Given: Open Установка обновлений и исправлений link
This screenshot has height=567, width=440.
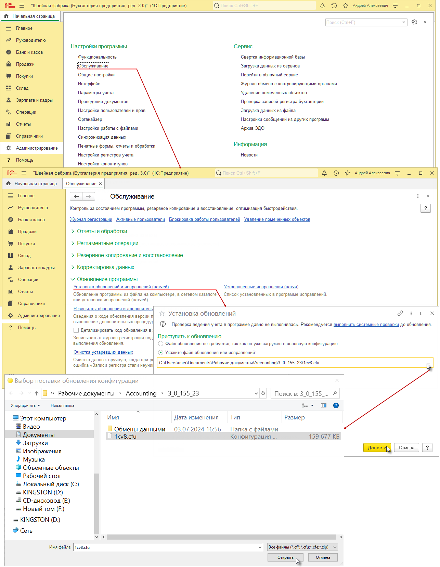Looking at the screenshot, I should [121, 287].
